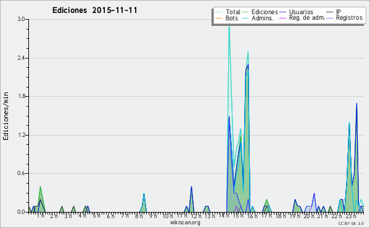Click the 6 h x-axis label
The image size is (370, 228).
(110, 216)
